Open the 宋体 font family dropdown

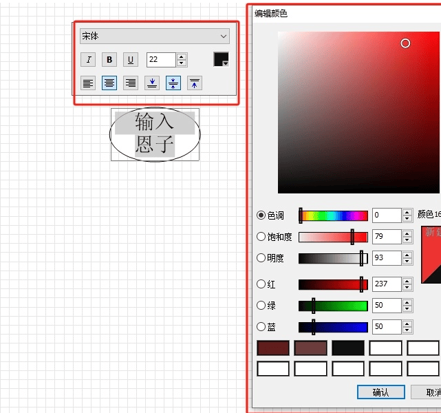pyautogui.click(x=155, y=36)
